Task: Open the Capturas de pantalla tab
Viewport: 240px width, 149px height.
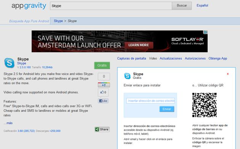Action: 132,58
